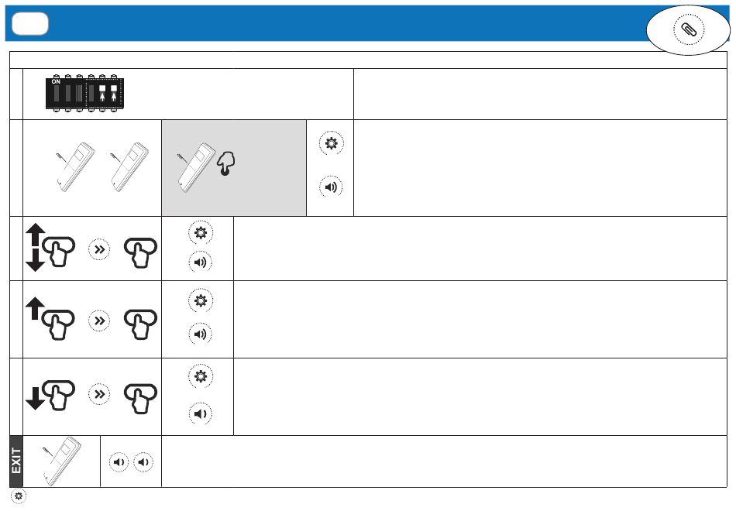736x511 pixels.
Task: Click the white rounded box in blue header
Action: [x=30, y=23]
